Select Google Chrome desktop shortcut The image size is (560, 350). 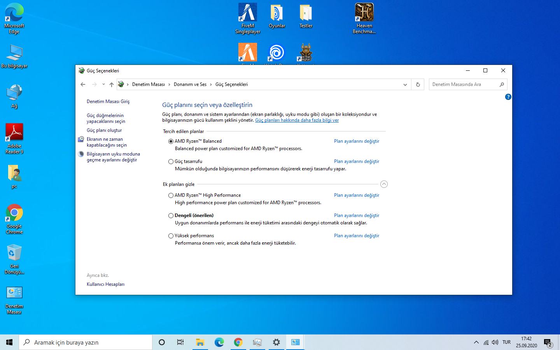[x=14, y=219]
